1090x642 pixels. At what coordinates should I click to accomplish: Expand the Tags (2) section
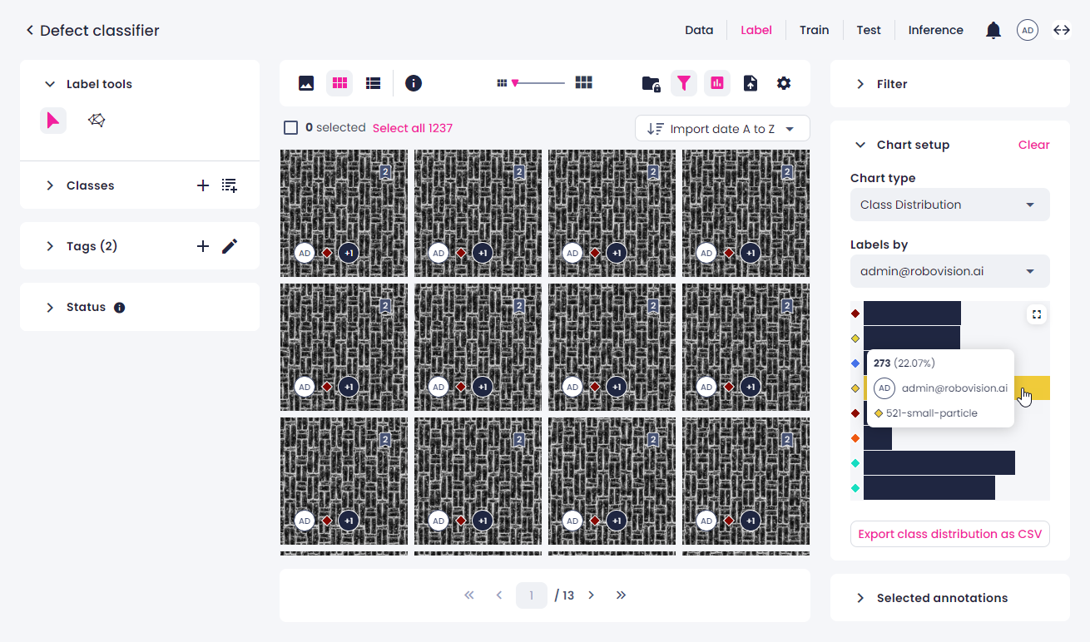50,246
